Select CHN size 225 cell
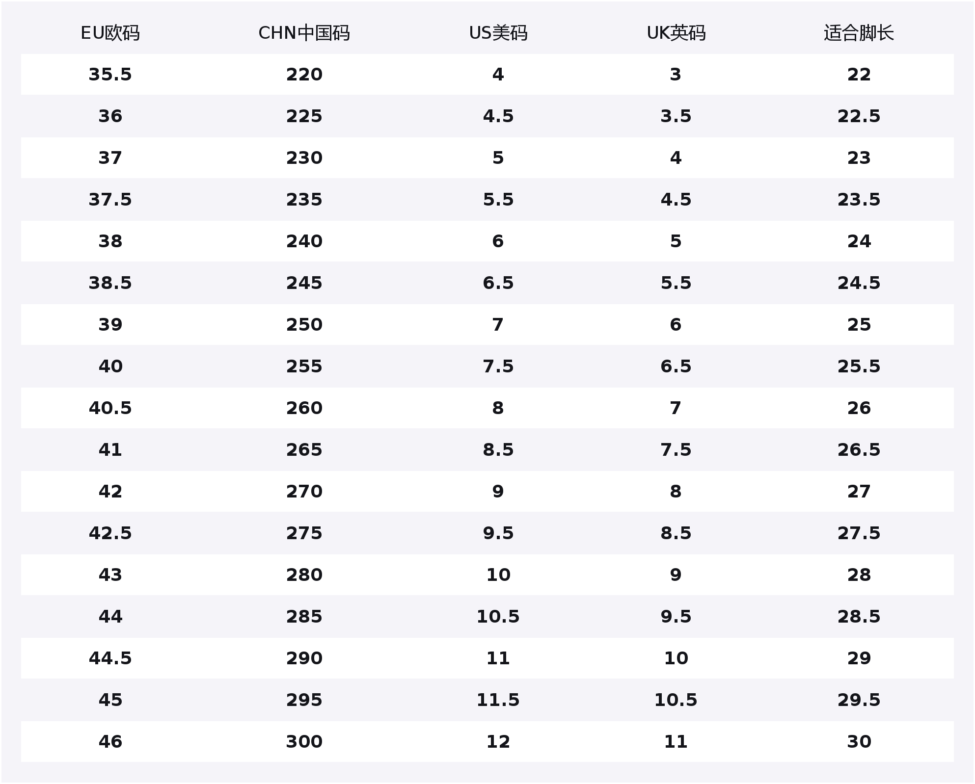 (x=304, y=116)
